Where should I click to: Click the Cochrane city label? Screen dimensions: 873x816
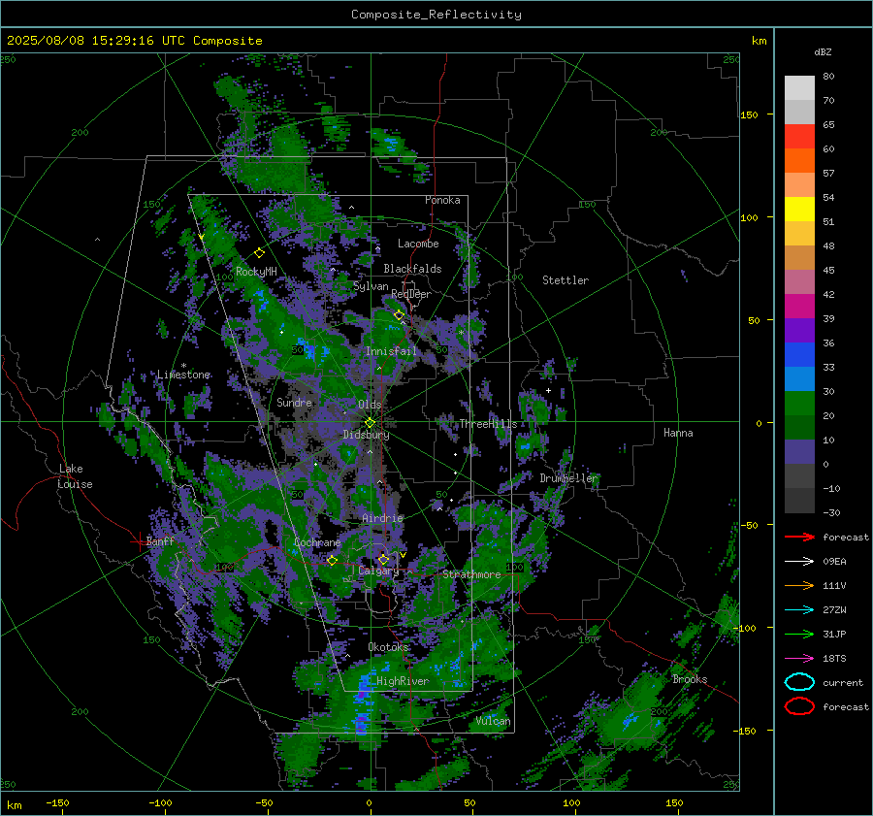pyautogui.click(x=317, y=542)
